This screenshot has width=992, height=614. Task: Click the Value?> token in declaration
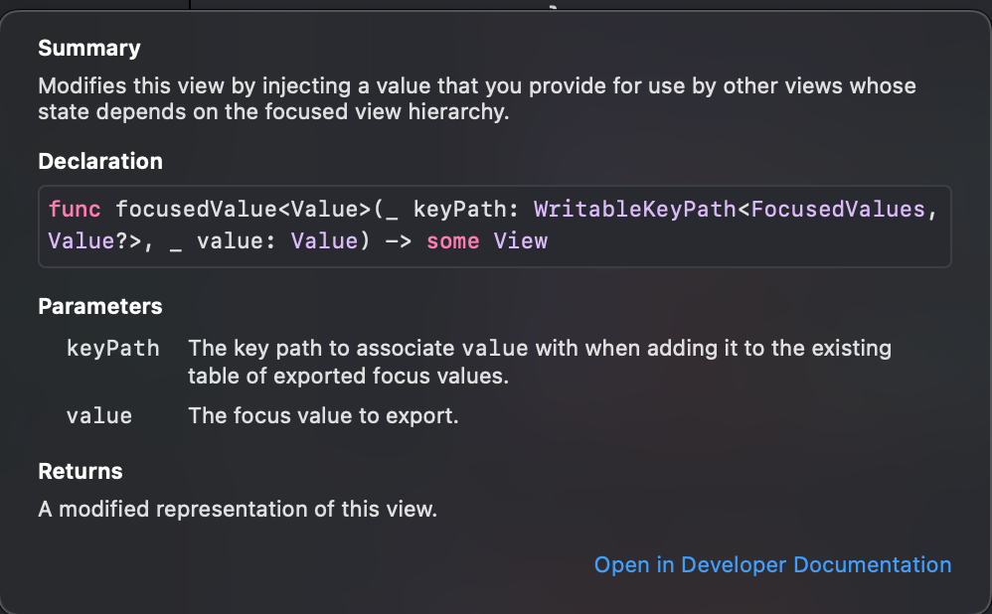pos(94,240)
